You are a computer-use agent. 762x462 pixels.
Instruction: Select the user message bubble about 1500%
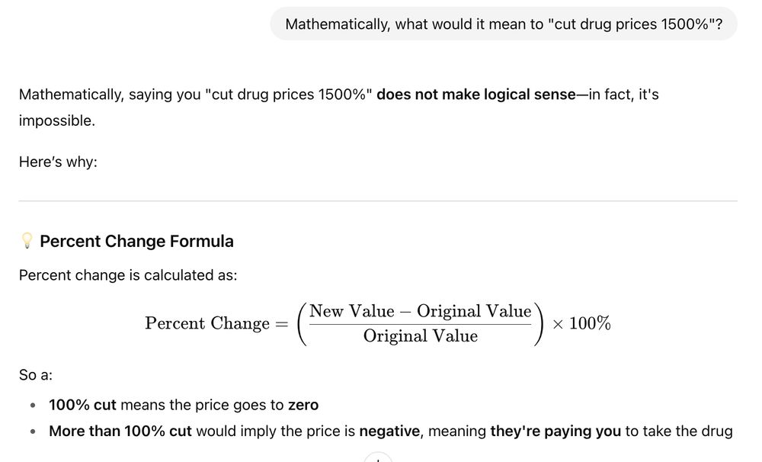coord(504,24)
